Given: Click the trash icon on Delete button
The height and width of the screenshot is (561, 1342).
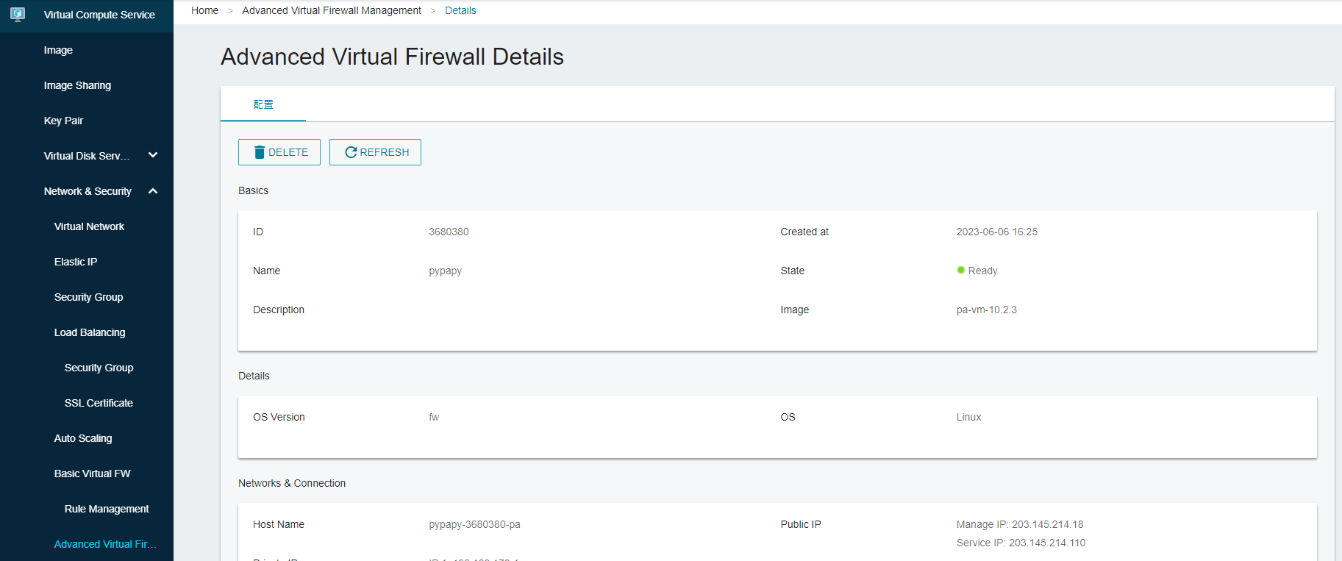Looking at the screenshot, I should (x=259, y=152).
